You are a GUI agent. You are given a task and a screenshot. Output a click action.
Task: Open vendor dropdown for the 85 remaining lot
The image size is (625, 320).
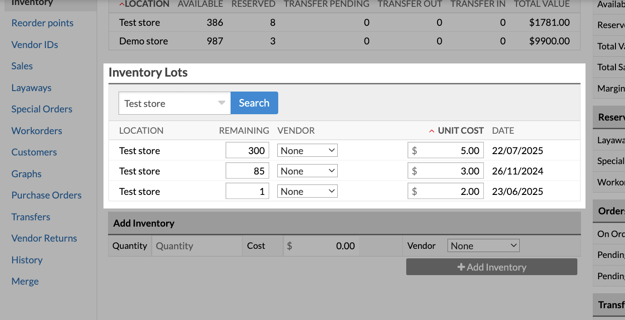307,171
